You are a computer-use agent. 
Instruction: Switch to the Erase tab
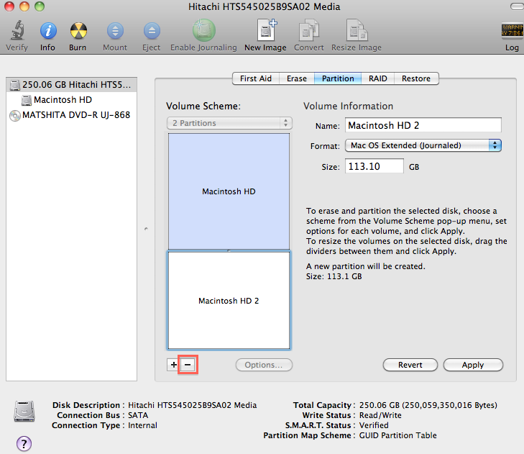pyautogui.click(x=296, y=78)
